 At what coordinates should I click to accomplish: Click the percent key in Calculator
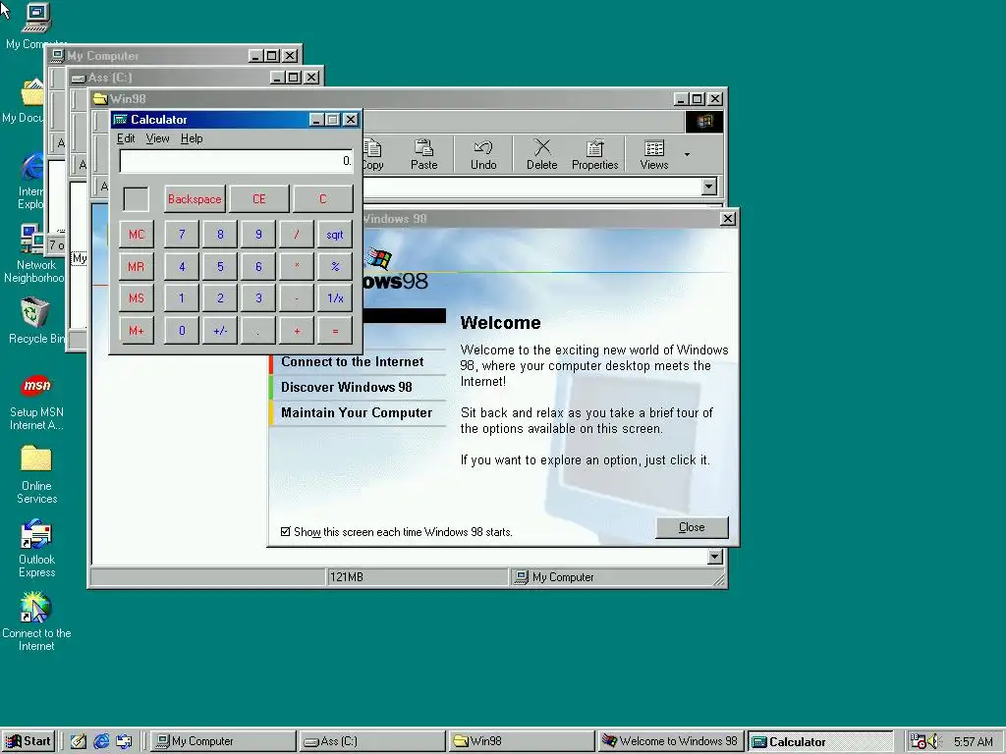tap(335, 266)
